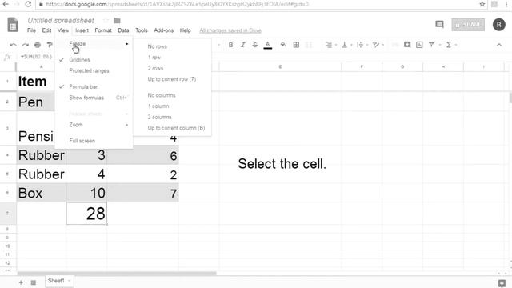
Task: Open the functions sigma menu
Action: (x=449, y=45)
